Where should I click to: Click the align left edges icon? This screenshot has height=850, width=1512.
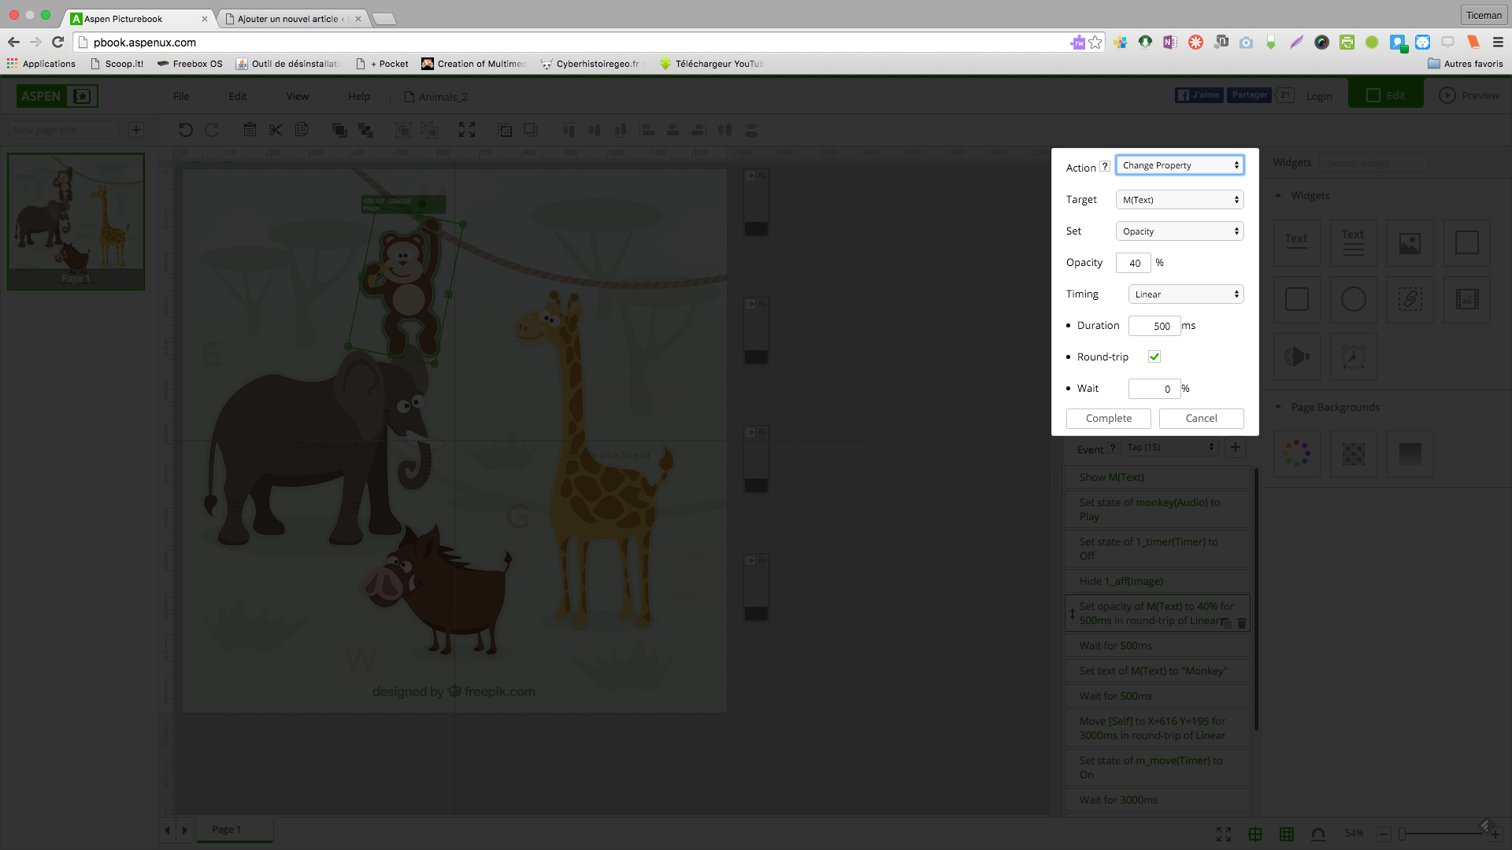[647, 130]
